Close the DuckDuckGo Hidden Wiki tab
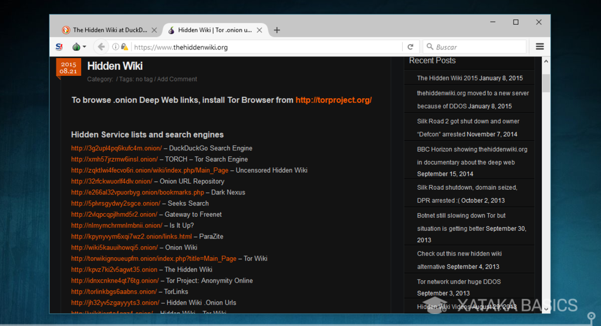Image resolution: width=601 pixels, height=326 pixels. coord(154,30)
